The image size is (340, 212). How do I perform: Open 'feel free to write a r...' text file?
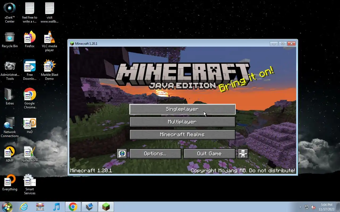pyautogui.click(x=30, y=12)
